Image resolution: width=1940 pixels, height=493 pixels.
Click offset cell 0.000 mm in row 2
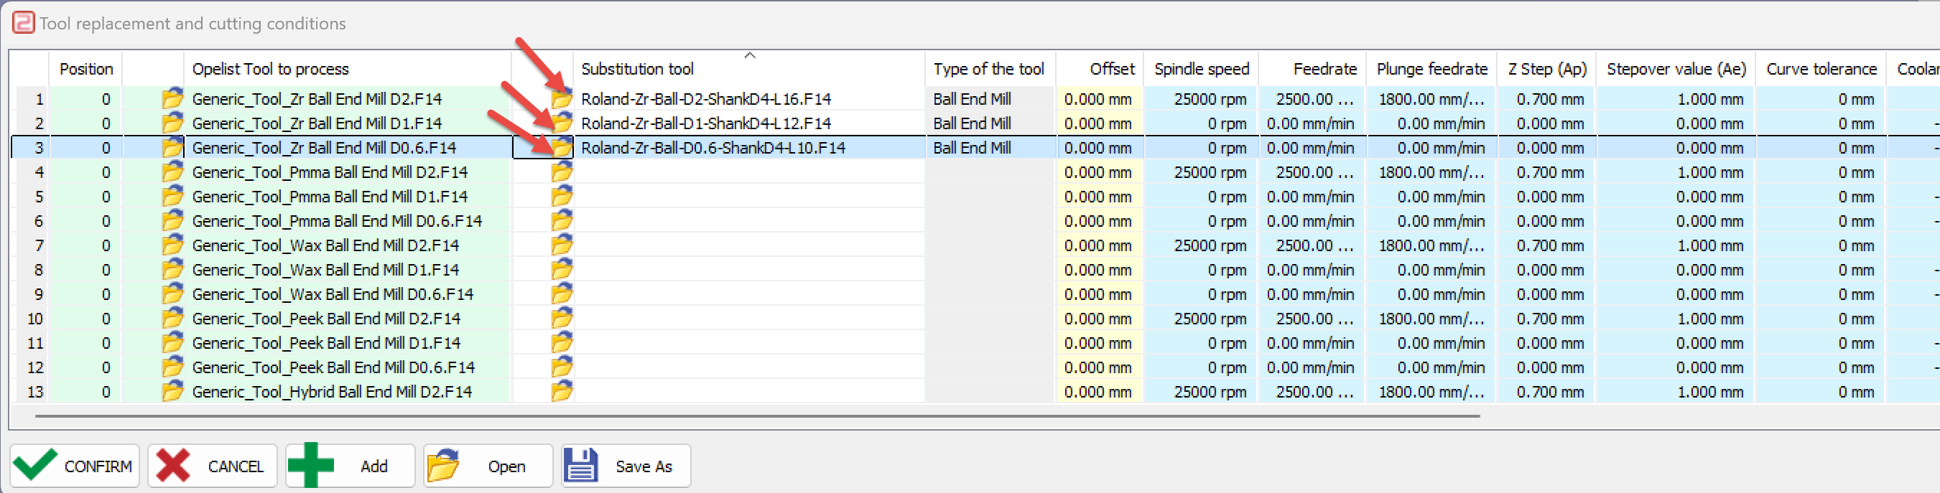pyautogui.click(x=1100, y=123)
